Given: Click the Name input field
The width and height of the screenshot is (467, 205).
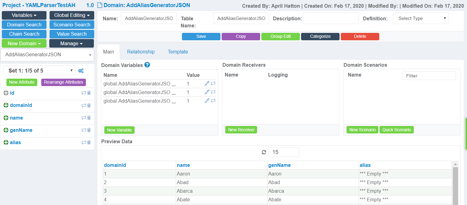Looking at the screenshot, I should [149, 18].
